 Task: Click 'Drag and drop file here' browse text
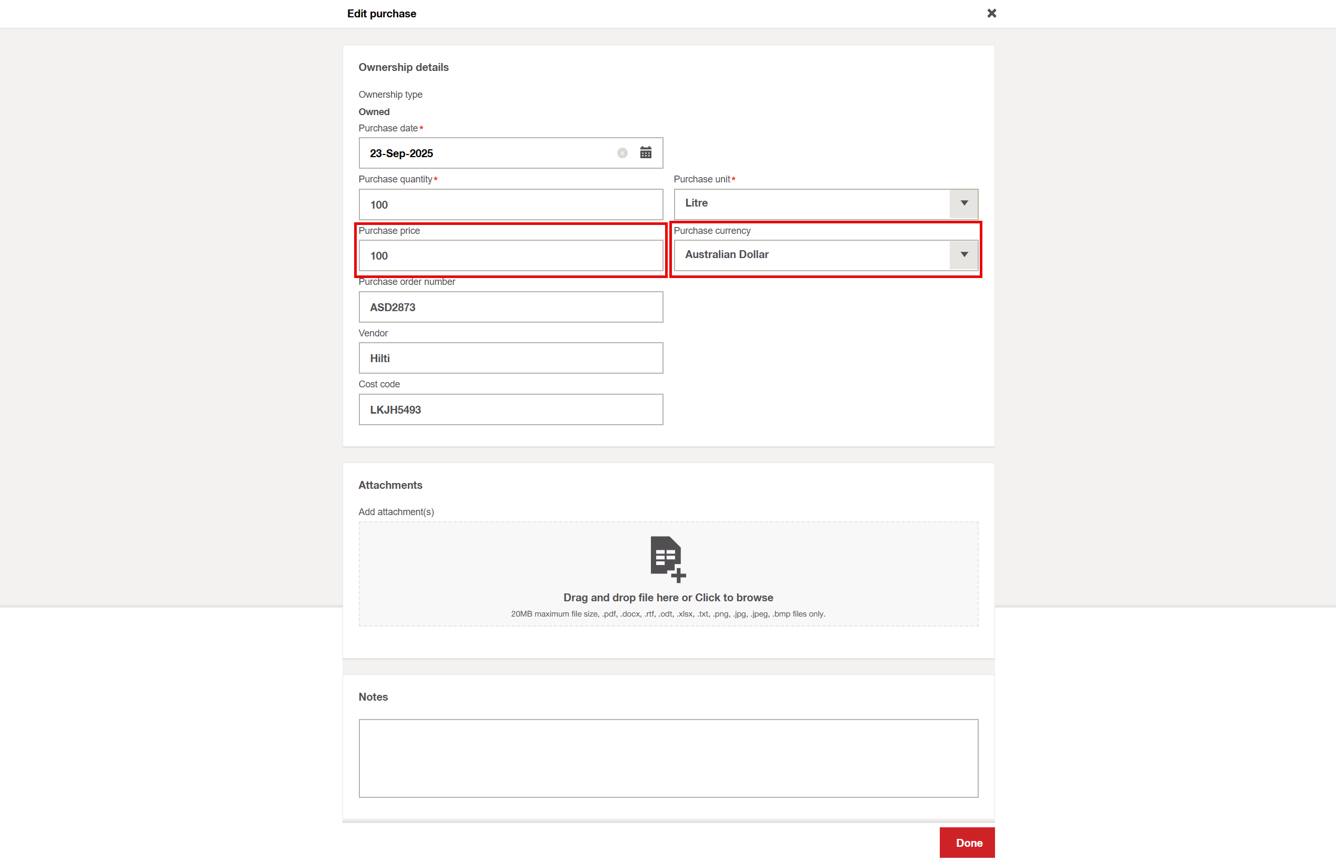(668, 597)
